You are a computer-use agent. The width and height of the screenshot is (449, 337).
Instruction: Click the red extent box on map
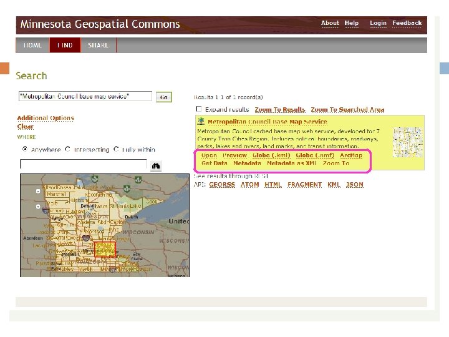coord(105,249)
